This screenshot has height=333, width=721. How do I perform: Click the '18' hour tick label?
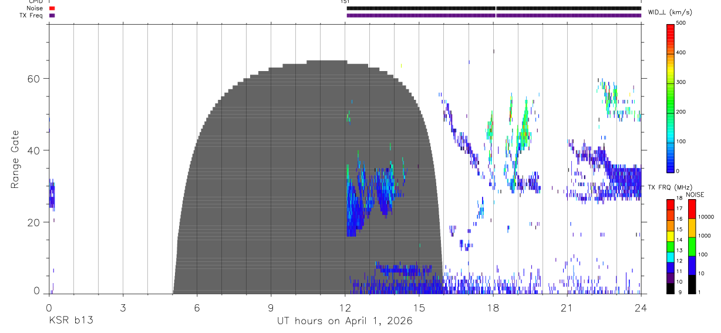pos(493,307)
